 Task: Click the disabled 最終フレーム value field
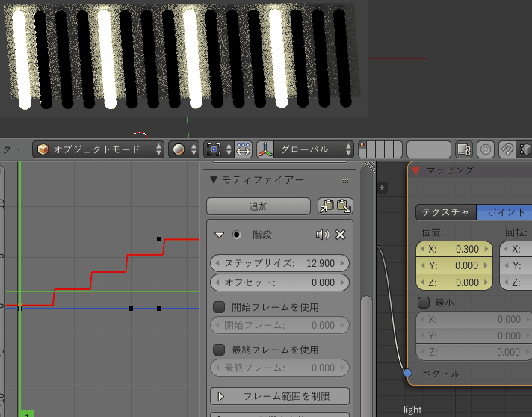[x=279, y=368]
